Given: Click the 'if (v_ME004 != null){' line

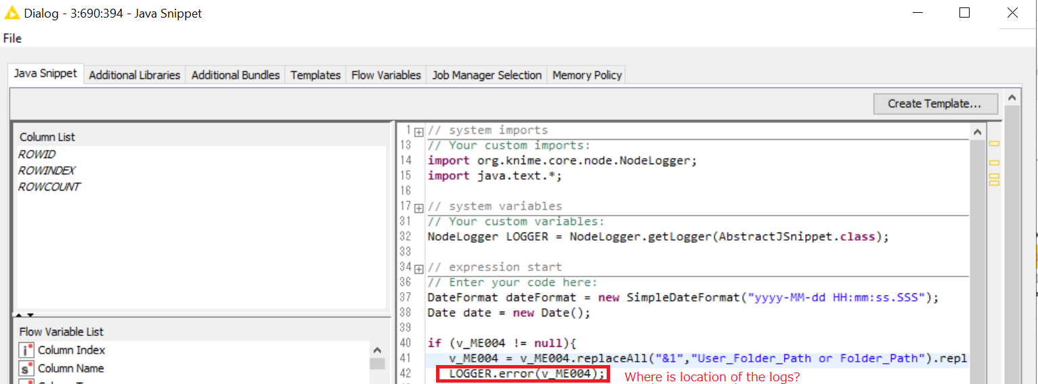Looking at the screenshot, I should pyautogui.click(x=502, y=343).
